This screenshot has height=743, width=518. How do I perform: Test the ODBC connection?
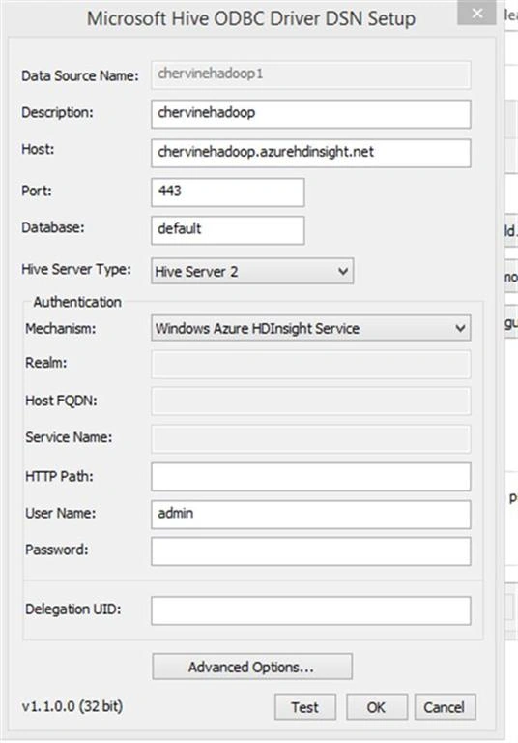tap(305, 707)
